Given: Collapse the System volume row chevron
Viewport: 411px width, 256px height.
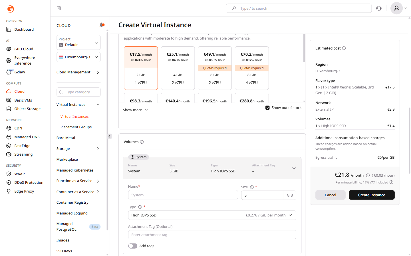Looking at the screenshot, I should coord(294,168).
